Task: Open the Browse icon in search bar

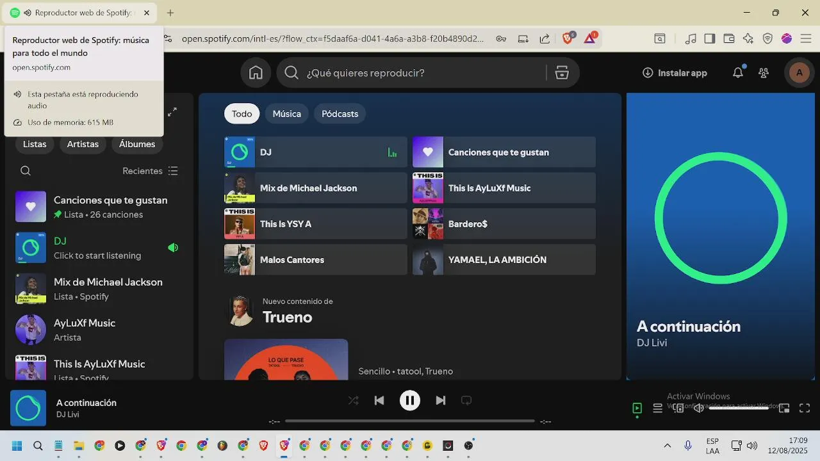Action: [x=562, y=73]
